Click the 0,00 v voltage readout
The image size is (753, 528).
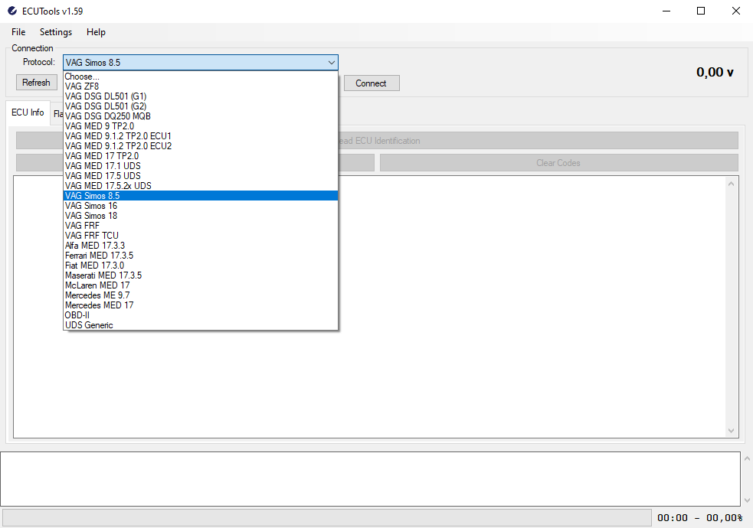click(x=715, y=73)
